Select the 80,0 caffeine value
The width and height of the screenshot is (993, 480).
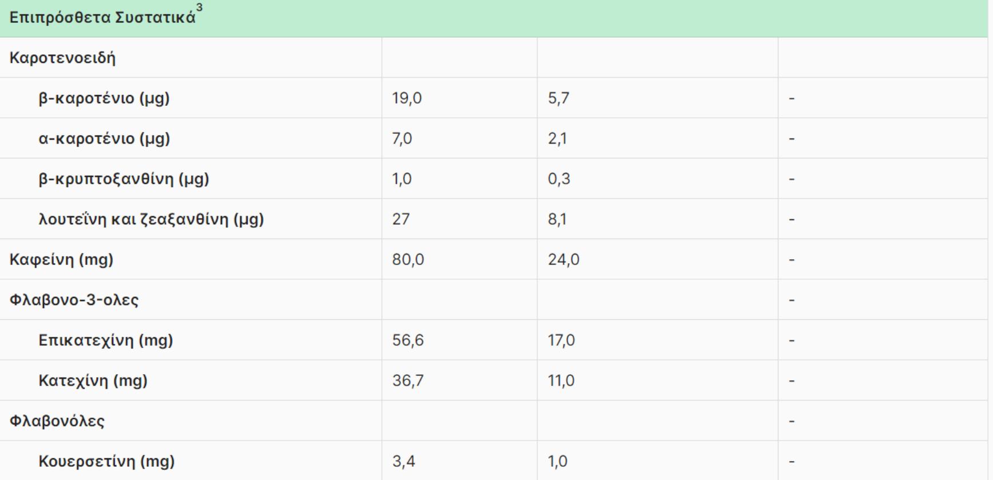coord(408,260)
